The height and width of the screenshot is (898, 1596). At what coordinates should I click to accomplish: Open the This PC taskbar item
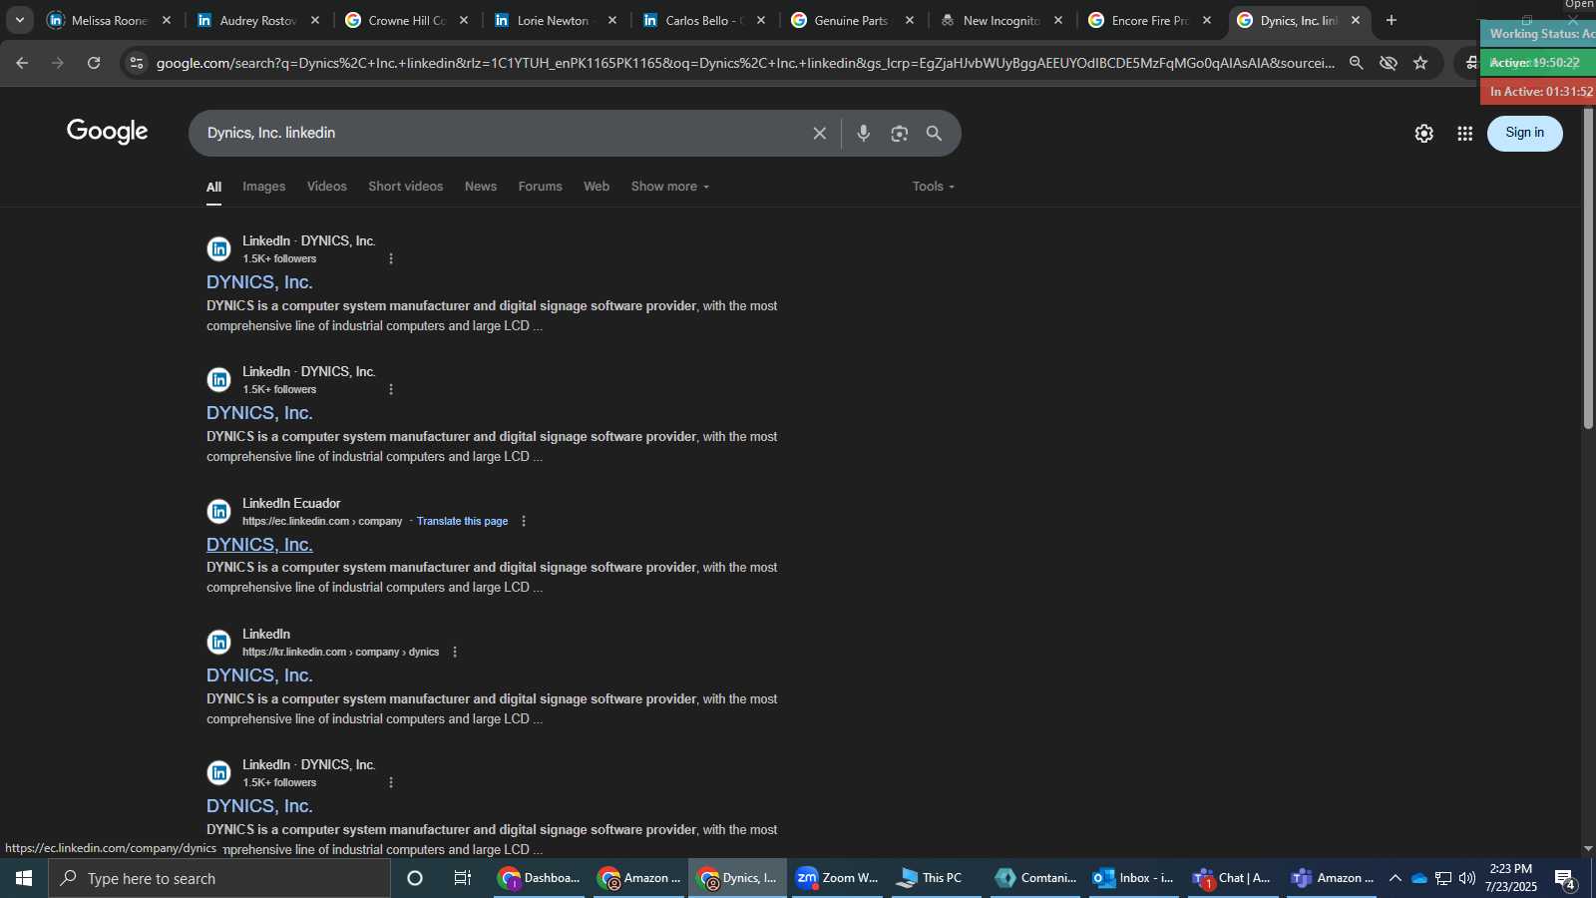click(x=936, y=878)
